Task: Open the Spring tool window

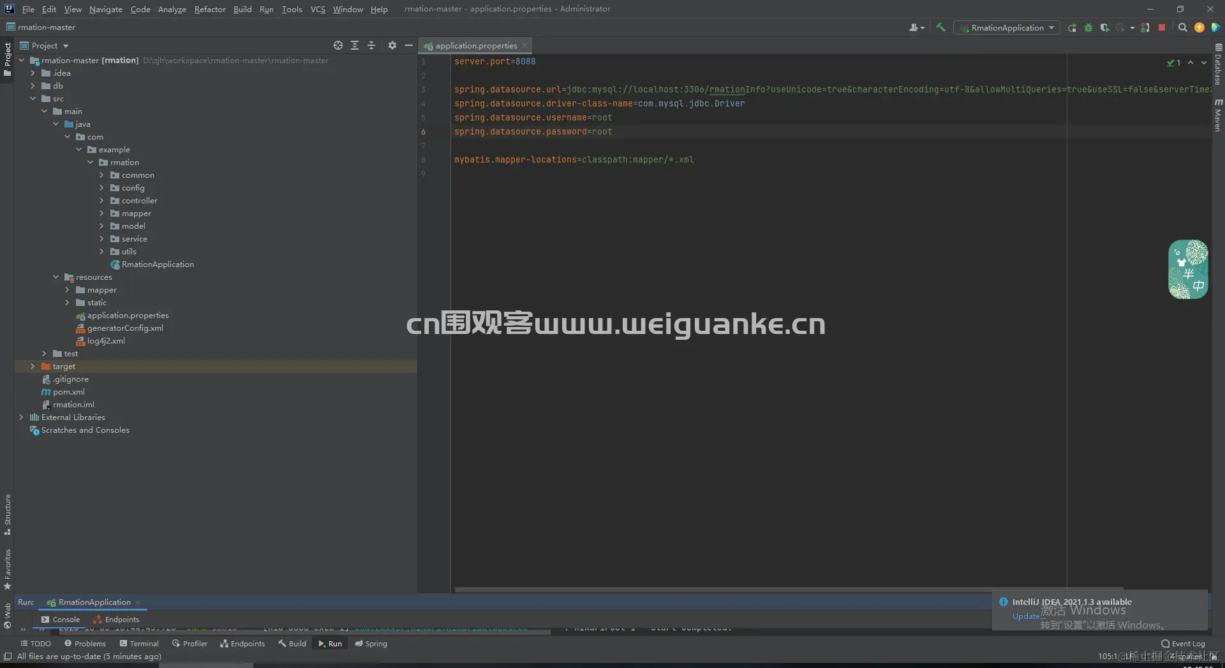Action: click(x=371, y=643)
